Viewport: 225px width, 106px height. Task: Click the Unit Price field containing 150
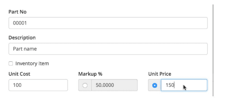click(x=184, y=85)
